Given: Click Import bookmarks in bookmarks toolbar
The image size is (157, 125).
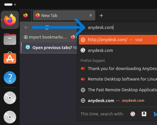Looking at the screenshot, I should (x=45, y=37).
